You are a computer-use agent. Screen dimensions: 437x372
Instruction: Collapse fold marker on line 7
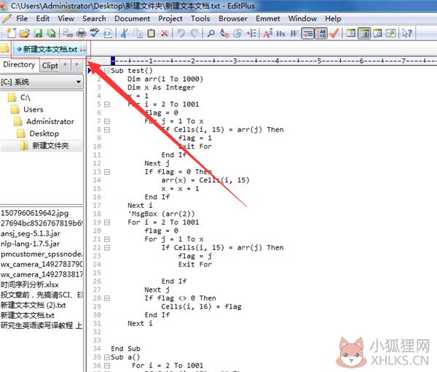[x=107, y=121]
